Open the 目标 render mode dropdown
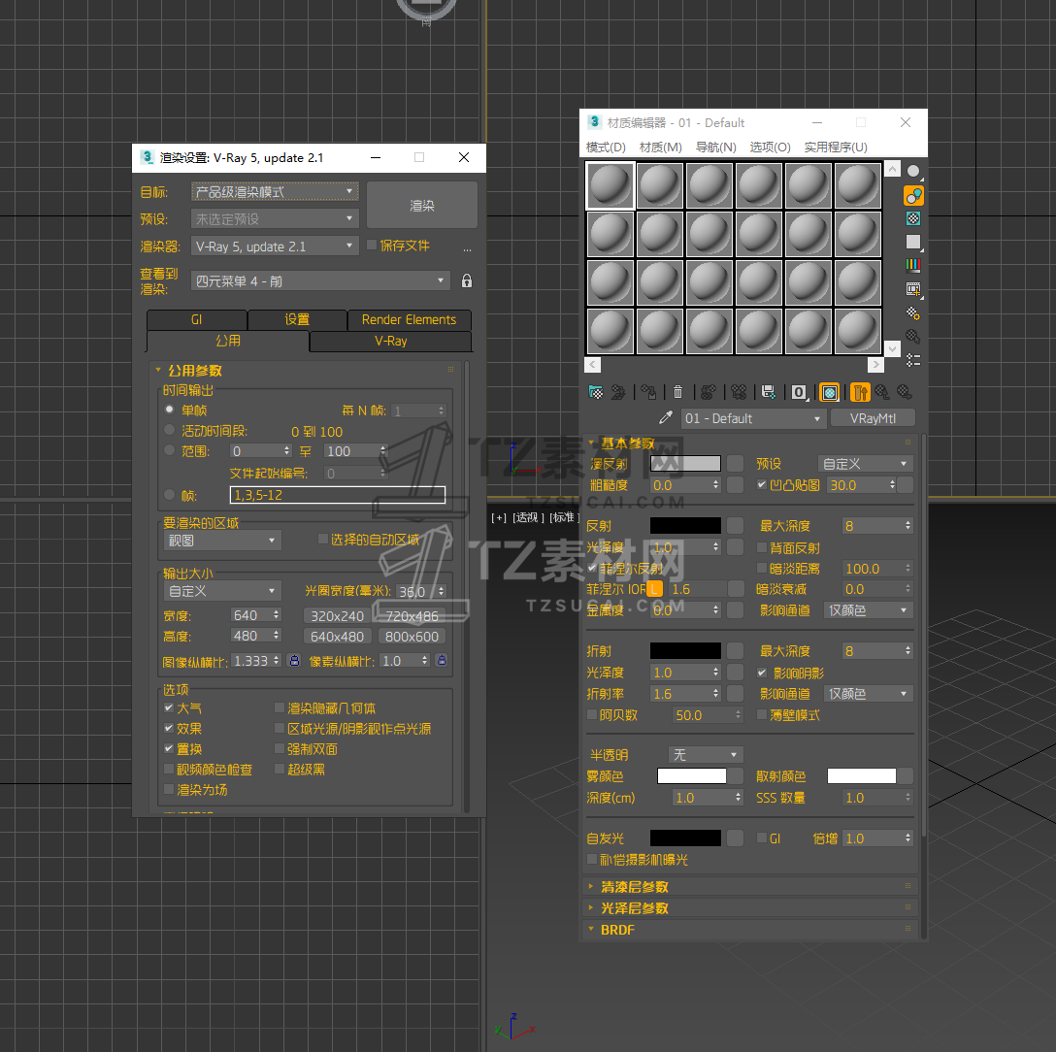 (x=275, y=192)
